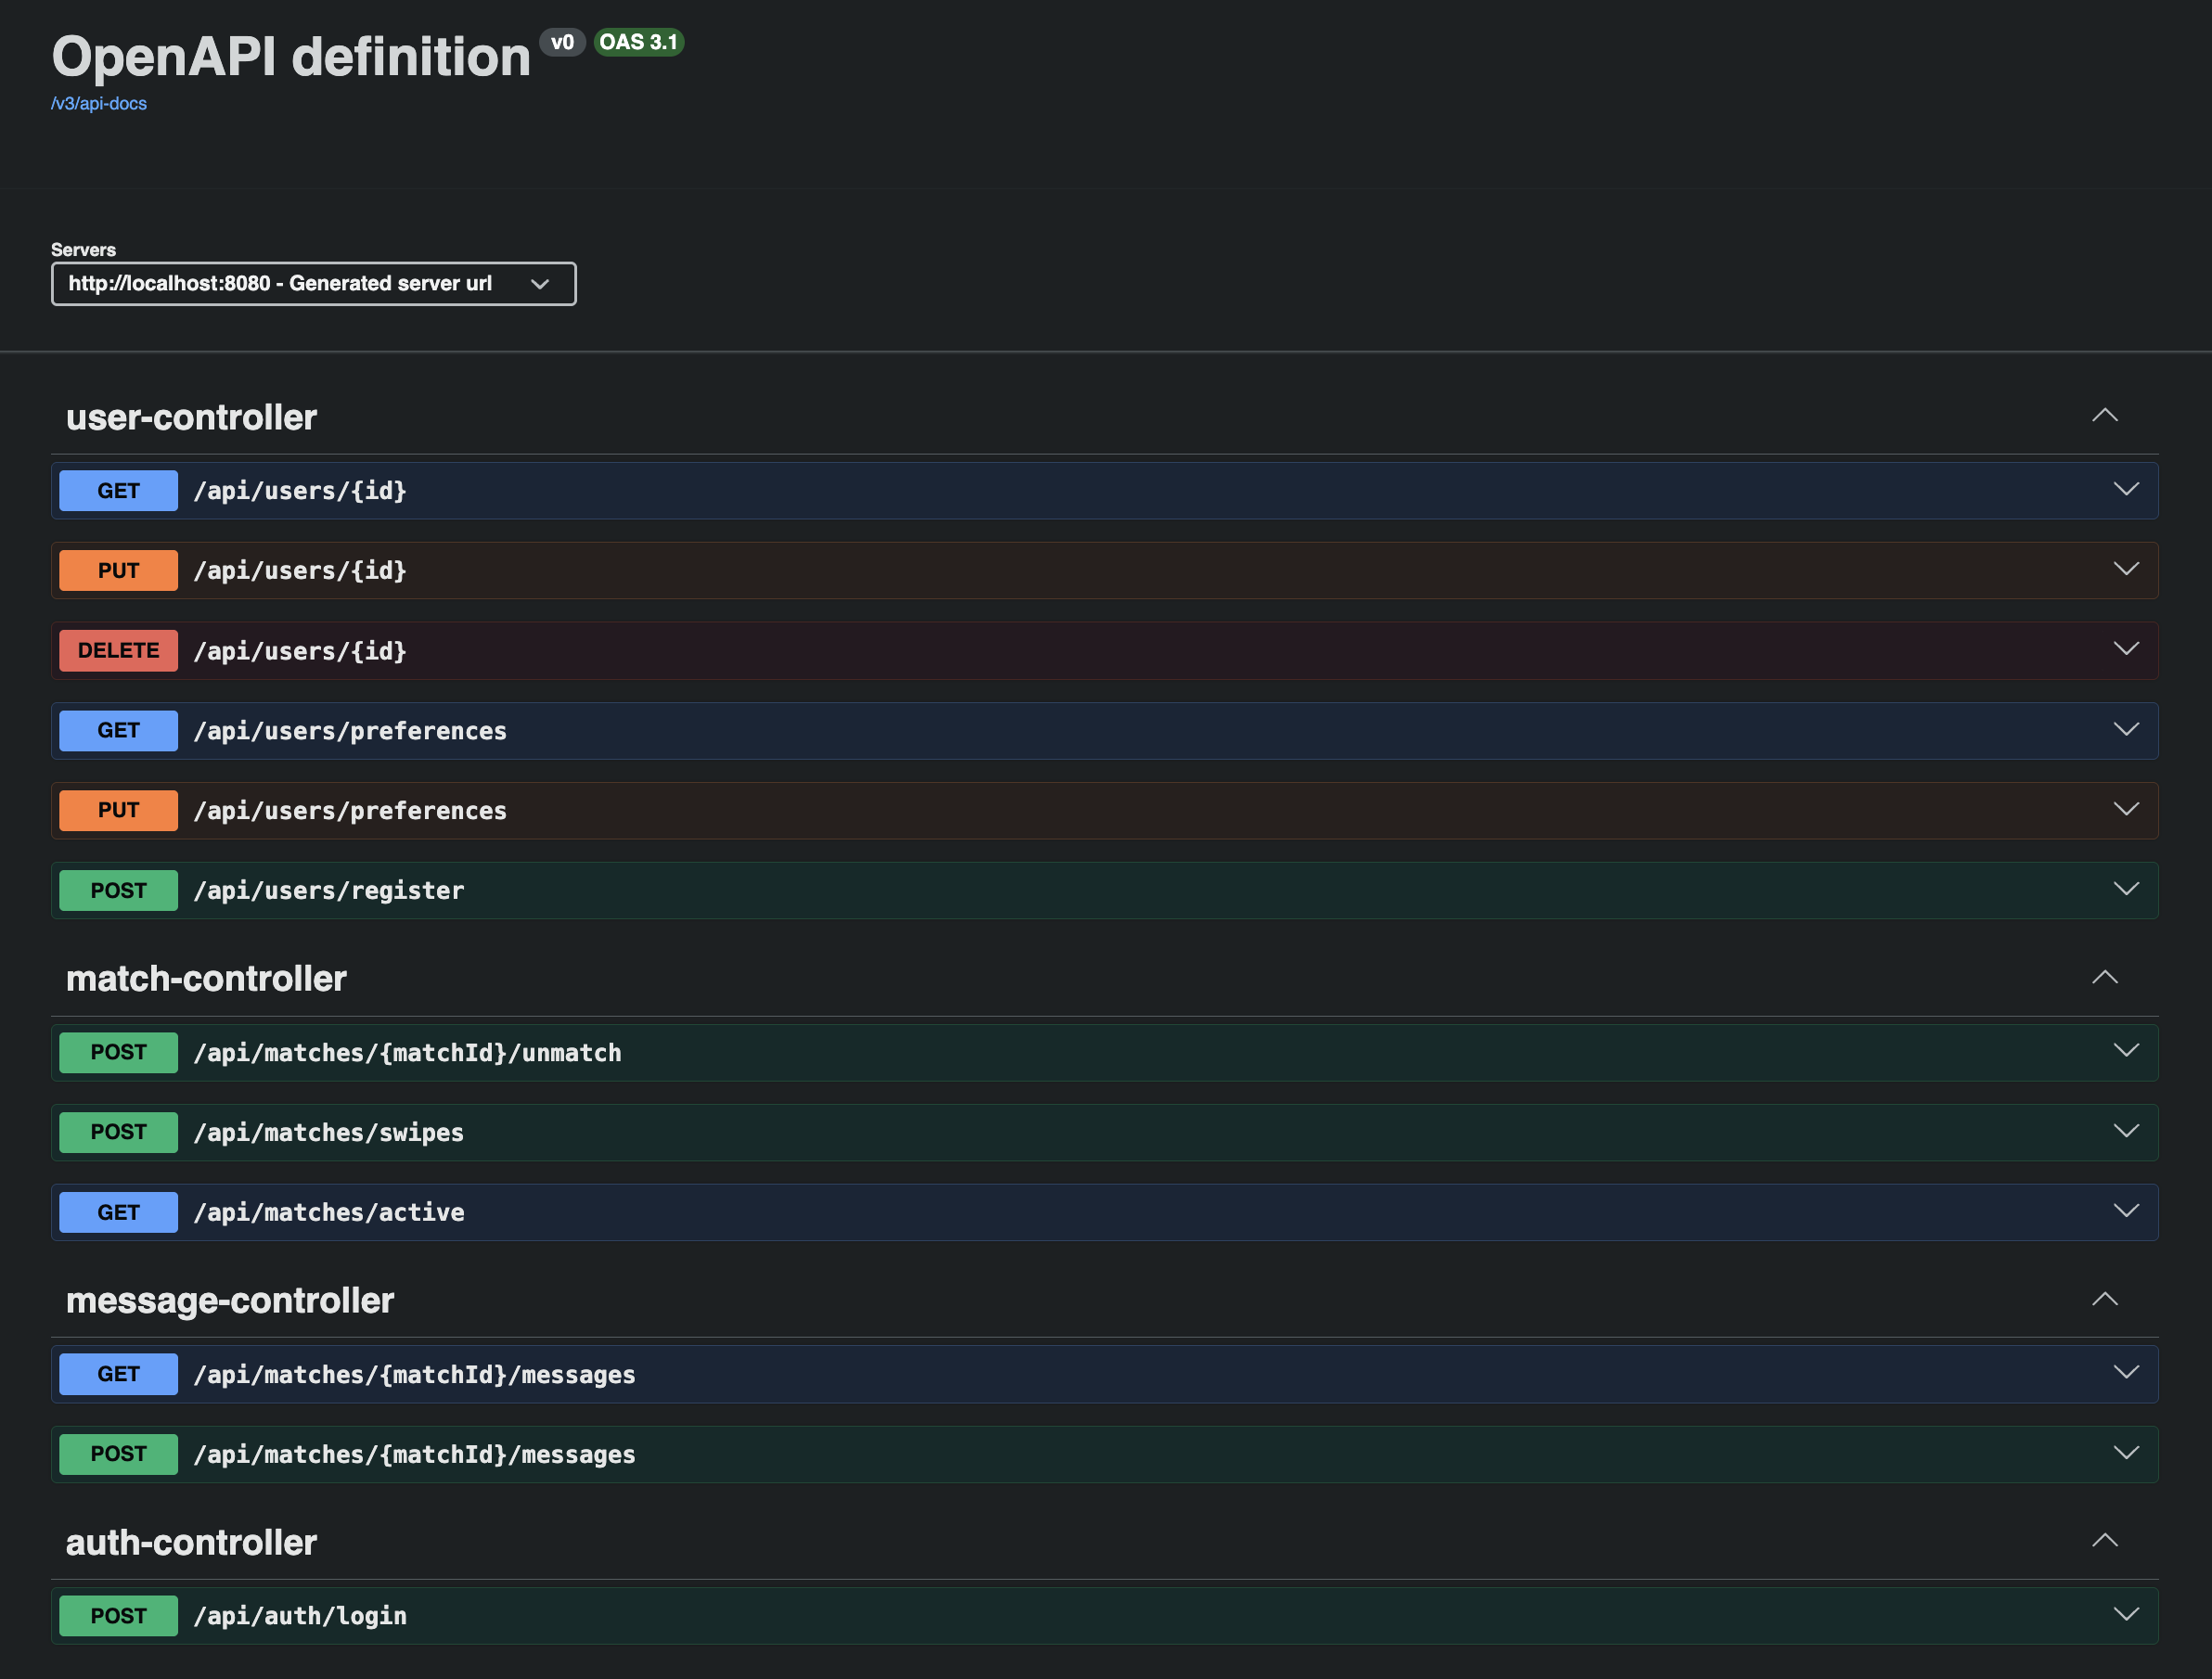Collapse the user-controller section
This screenshot has height=1679, width=2212.
point(2105,416)
